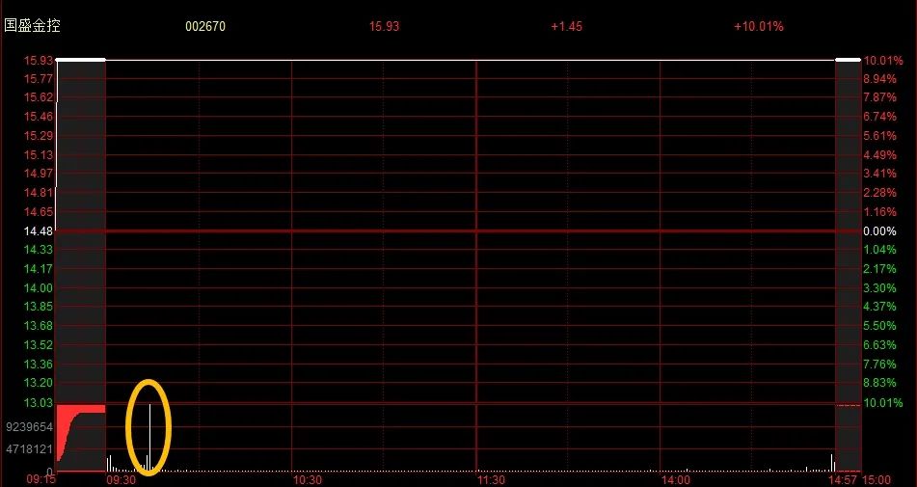Click the +10.01% change in header

[758, 27]
